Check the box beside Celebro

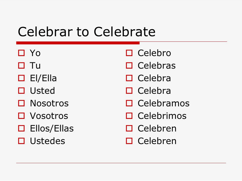click(129, 53)
